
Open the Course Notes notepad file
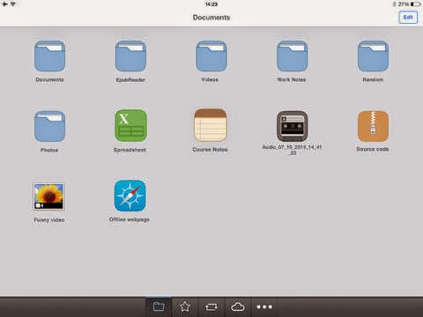[x=211, y=125]
